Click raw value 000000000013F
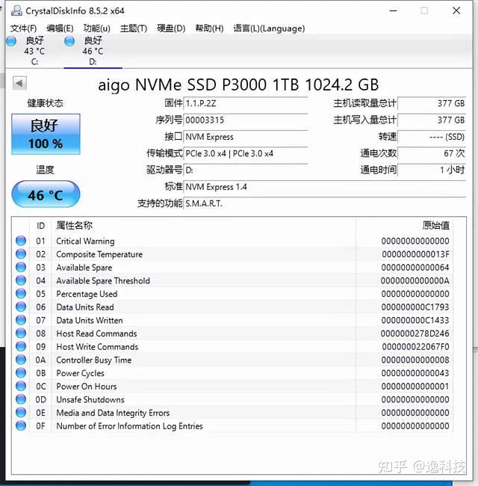This screenshot has height=486, width=478. [415, 254]
